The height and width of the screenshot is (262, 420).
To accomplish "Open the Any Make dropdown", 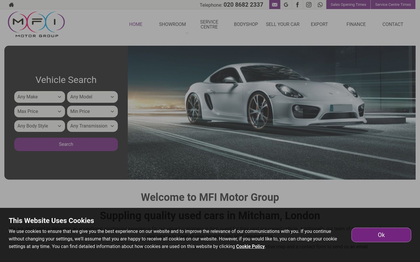I will point(40,97).
